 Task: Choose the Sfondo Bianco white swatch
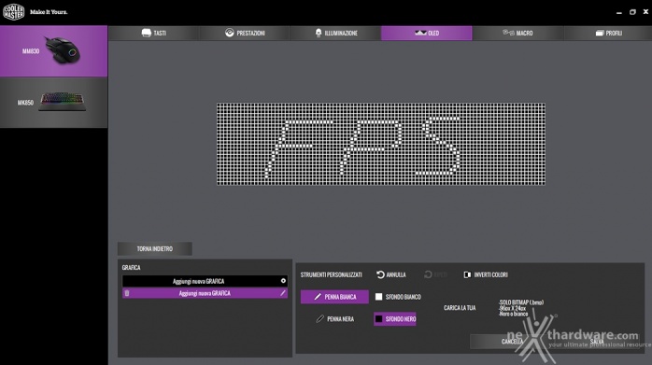tap(378, 297)
